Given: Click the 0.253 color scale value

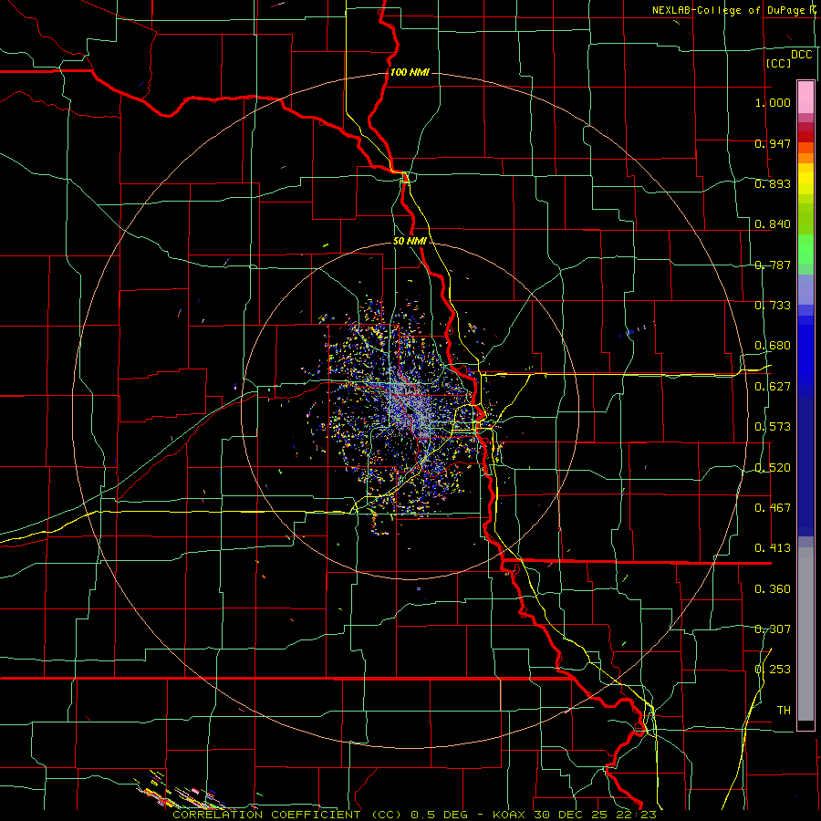Looking at the screenshot, I should 773,670.
